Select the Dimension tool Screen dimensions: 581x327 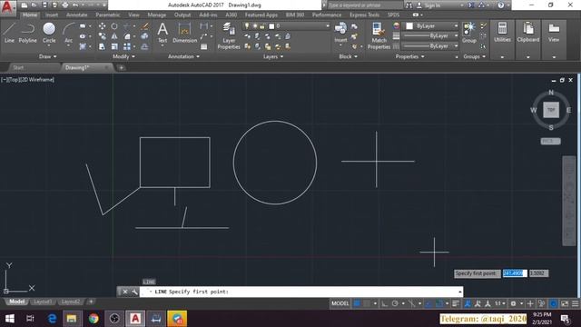coord(184,33)
